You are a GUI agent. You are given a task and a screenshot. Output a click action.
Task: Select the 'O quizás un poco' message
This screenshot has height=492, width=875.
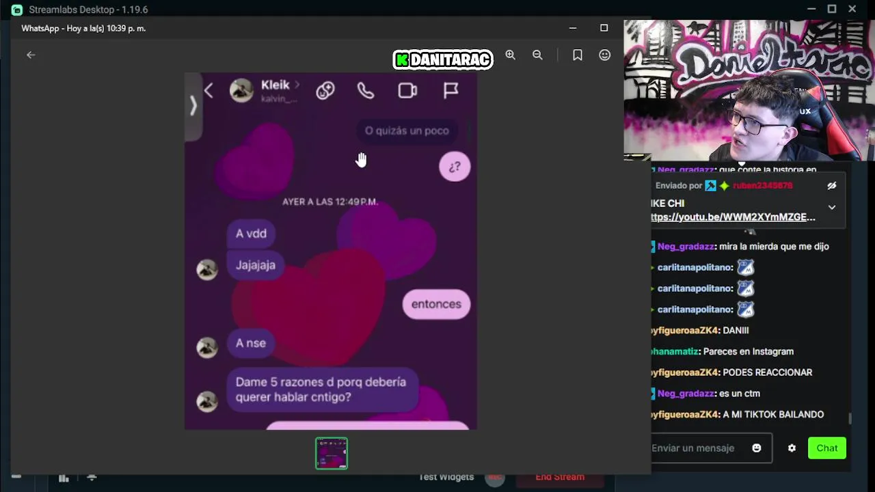click(x=407, y=131)
